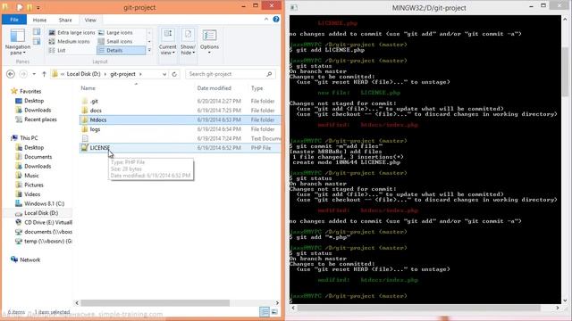This screenshot has height=321, width=572.
Task: Switch to large thumbnails status bar icon
Action: (274, 312)
